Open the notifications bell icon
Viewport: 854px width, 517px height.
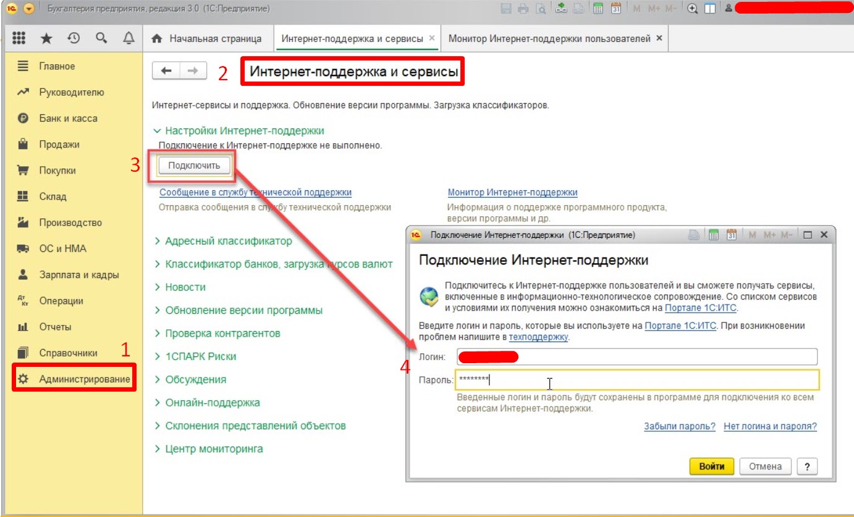(x=129, y=38)
